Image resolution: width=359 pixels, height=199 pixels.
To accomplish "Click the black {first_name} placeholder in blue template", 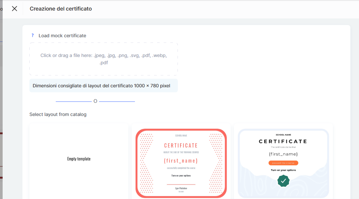I will [283, 154].
